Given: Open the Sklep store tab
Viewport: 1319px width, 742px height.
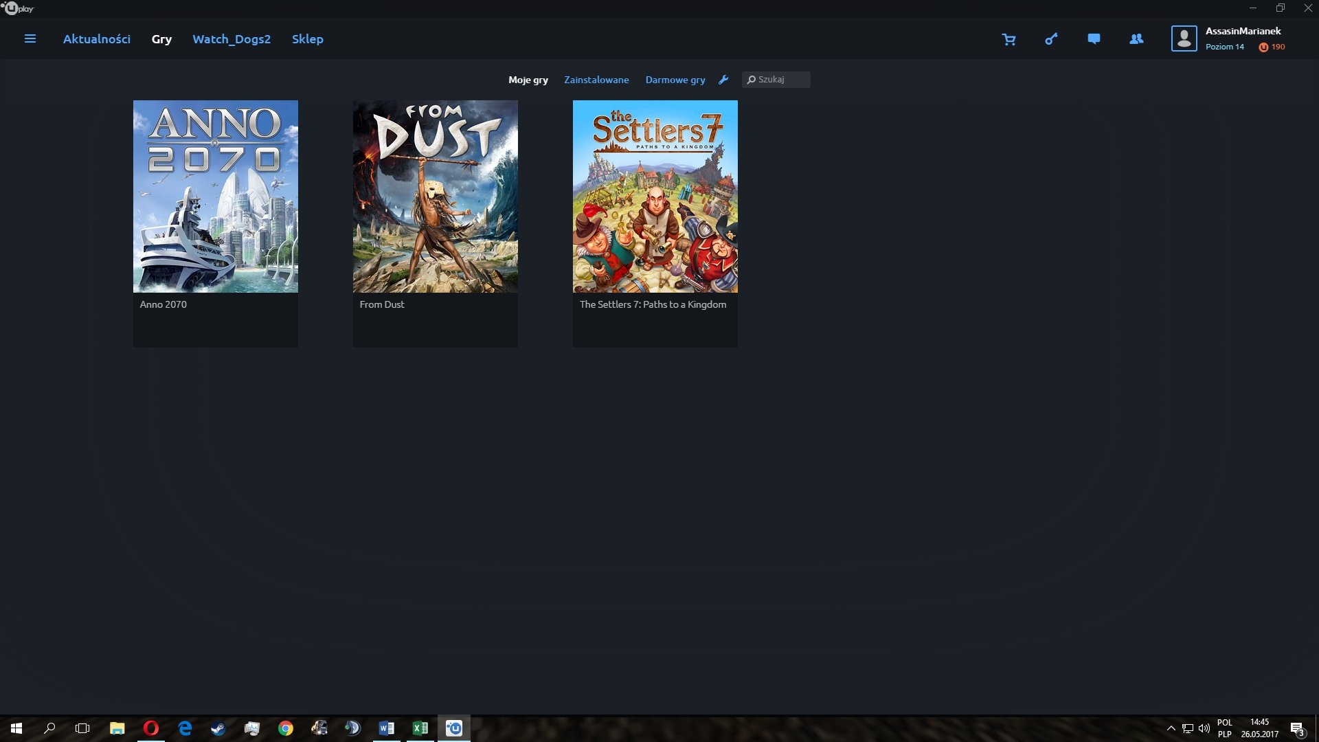Looking at the screenshot, I should pos(308,39).
